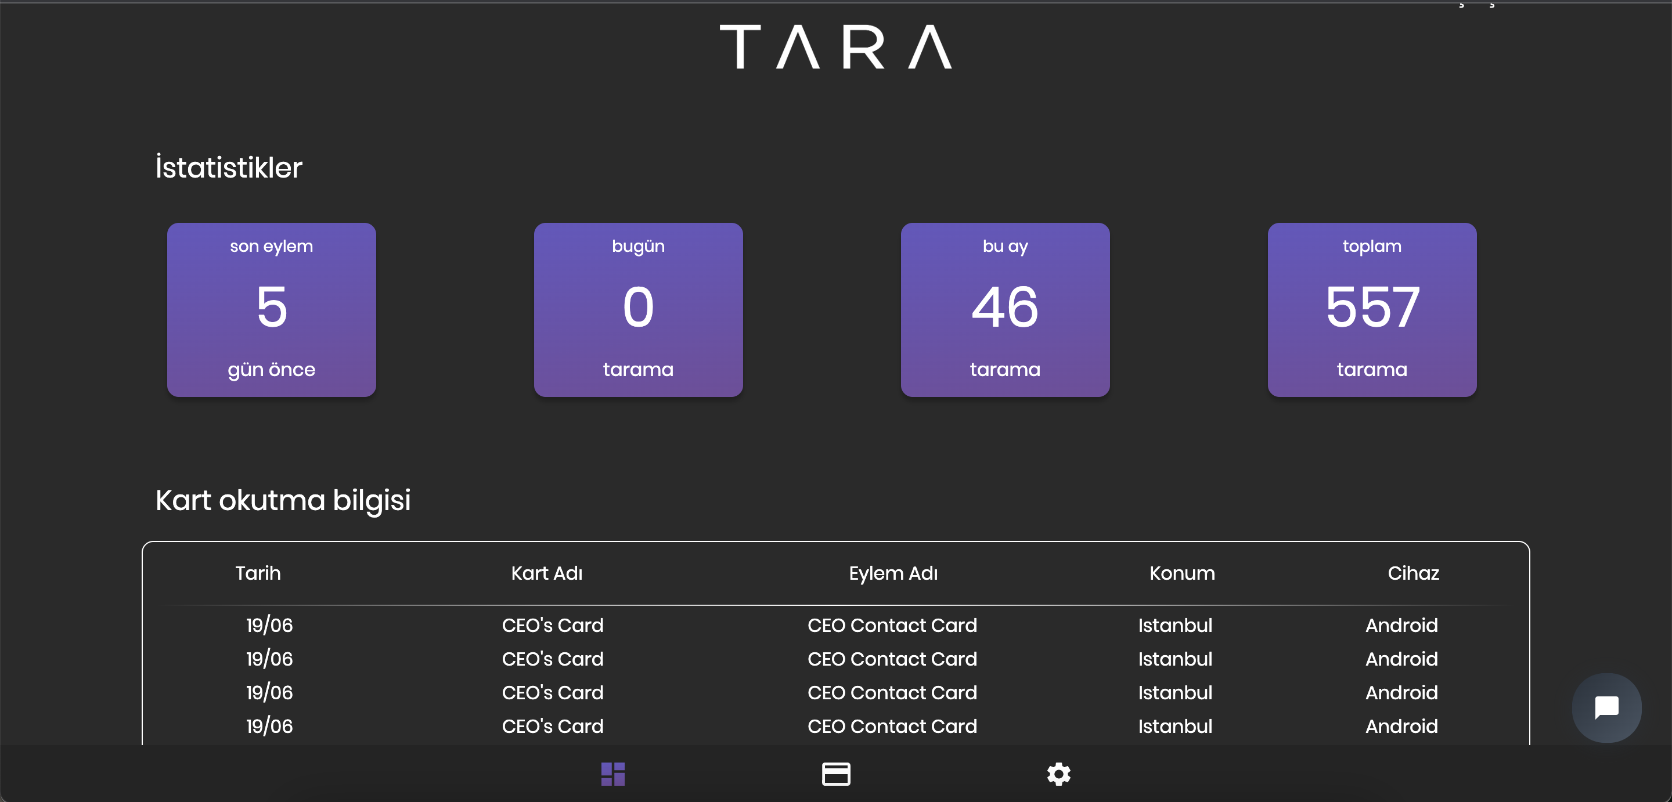Click the İstatistikler heading
1672x802 pixels.
pyautogui.click(x=229, y=167)
